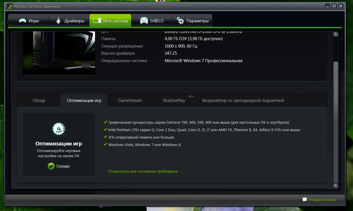Switch to the Обзор sub-tab
The width and height of the screenshot is (353, 211).
[x=39, y=100]
